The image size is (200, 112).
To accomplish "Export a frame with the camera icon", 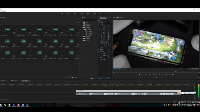I will point(173,75).
